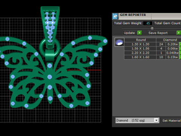Select the tapered bail with pavé gems
Image resolution: width=181 pixels, height=136 pixels.
coord(50,27)
